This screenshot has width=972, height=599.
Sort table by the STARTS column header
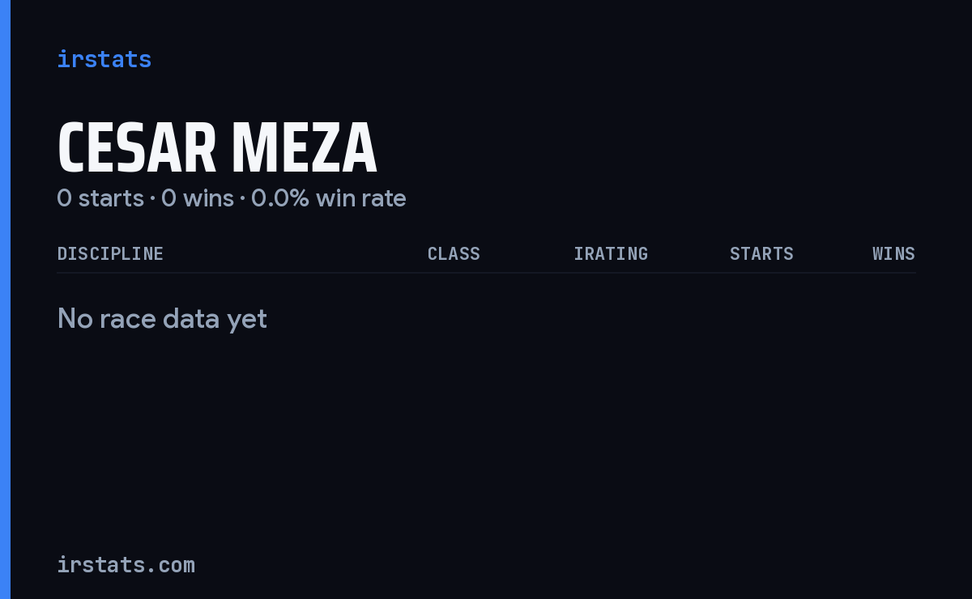[761, 253]
